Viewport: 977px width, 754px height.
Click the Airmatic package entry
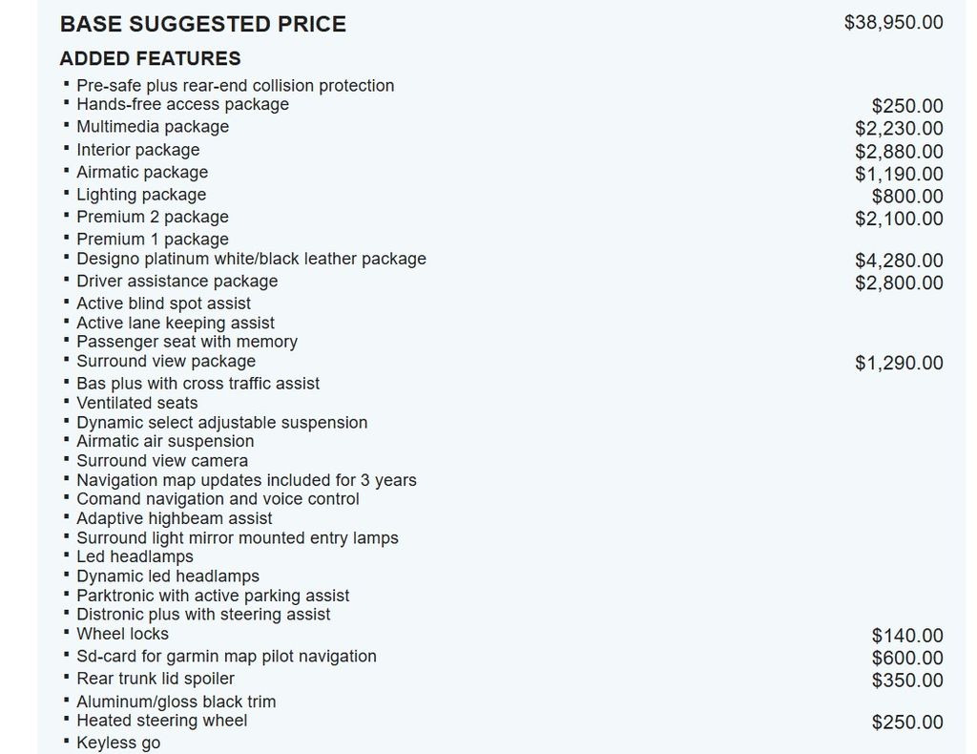point(142,172)
